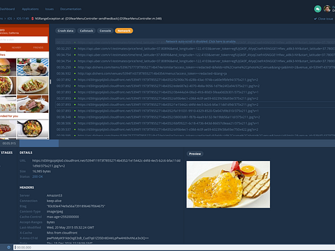This screenshot has height=251, width=335.
Task: Select the 00:39.537 cloudfront 750x422 row
Action: pyautogui.click(x=195, y=130)
